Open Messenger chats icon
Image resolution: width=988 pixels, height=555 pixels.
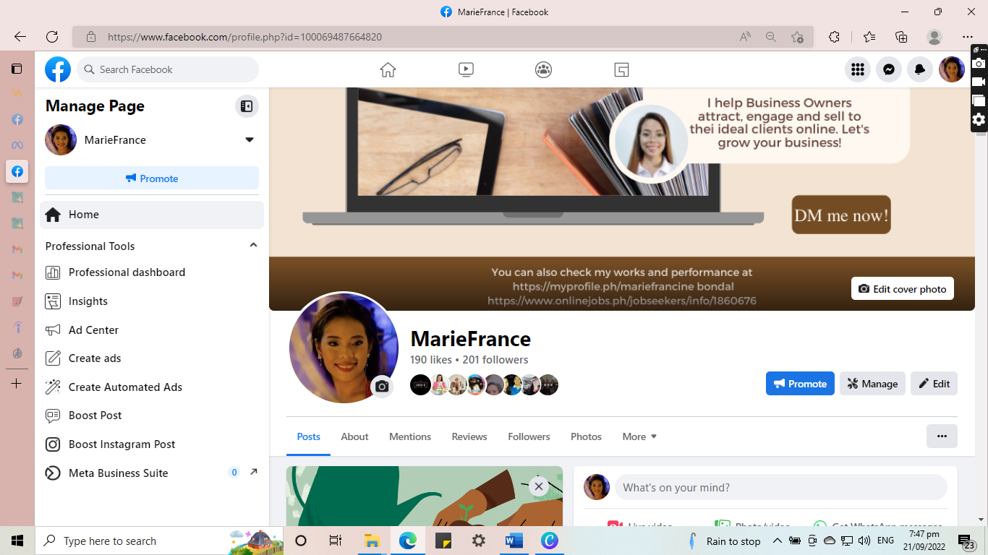pyautogui.click(x=889, y=69)
